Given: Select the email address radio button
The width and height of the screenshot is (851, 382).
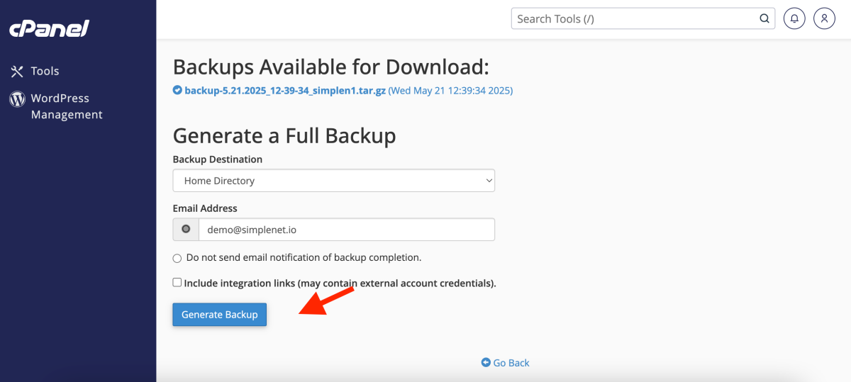Looking at the screenshot, I should [x=186, y=230].
